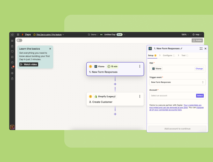Open the apps grid menu icon
Screen dimensions: 213x162
(18, 35)
